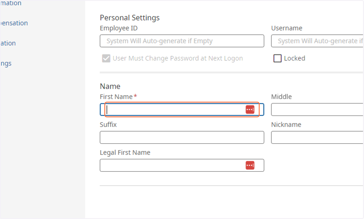
Task: Select the First Name text box
Action: click(182, 110)
